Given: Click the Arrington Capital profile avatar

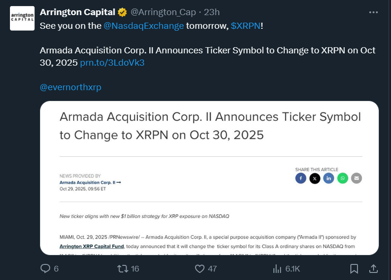Looking at the screenshot, I should pyautogui.click(x=22, y=18).
